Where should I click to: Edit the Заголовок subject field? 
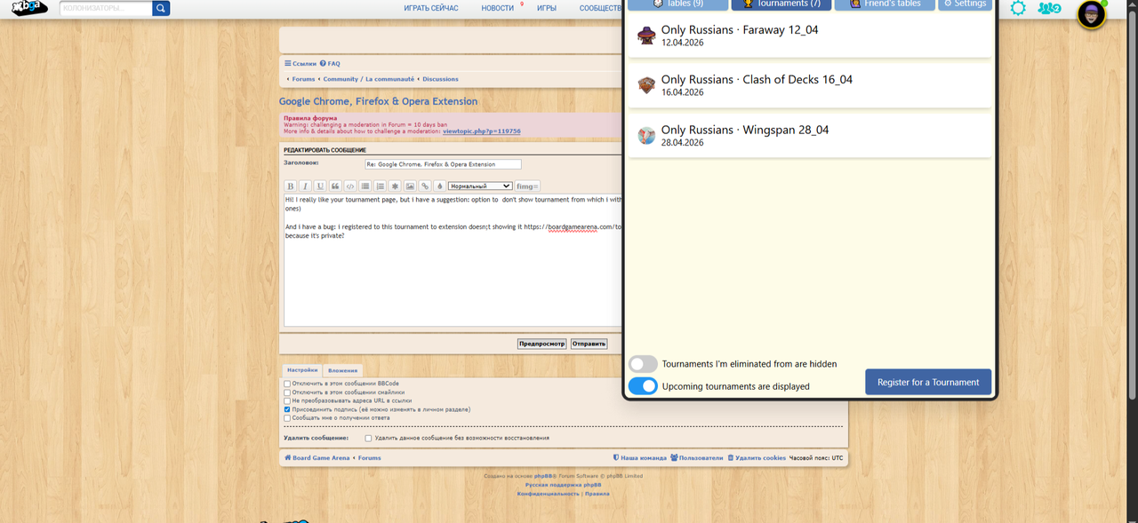click(x=443, y=164)
